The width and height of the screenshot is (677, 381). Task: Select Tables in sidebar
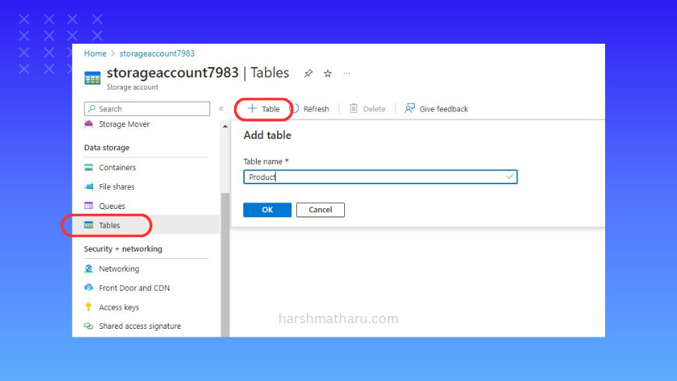(146, 225)
